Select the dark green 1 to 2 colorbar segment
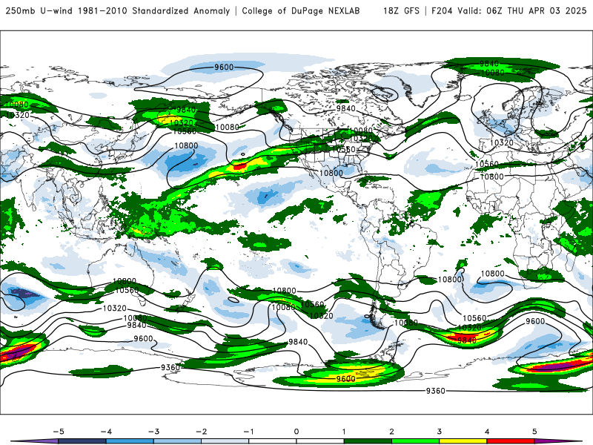593x445 pixels. pyautogui.click(x=368, y=441)
